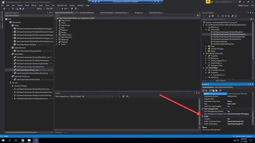255x143 pixels.
Task: Select packages.config in Solution Explorer
Action: (217, 66)
